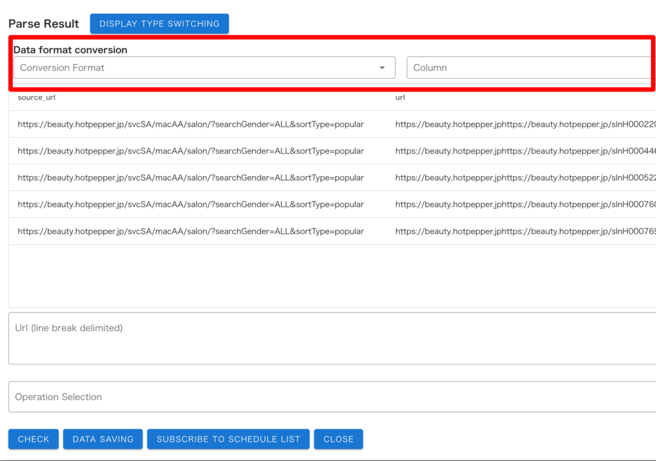The width and height of the screenshot is (656, 461).
Task: Click SUBSCRIBE TO SCHEDULE LIST button
Action: point(229,439)
